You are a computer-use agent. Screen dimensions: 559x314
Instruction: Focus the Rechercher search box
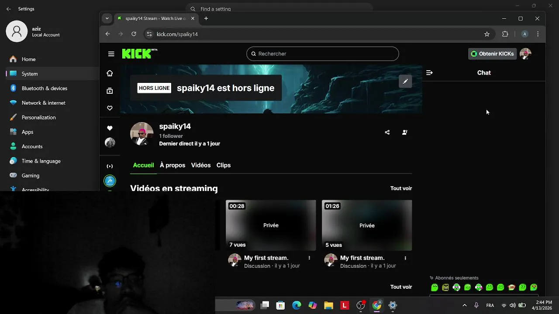point(322,54)
